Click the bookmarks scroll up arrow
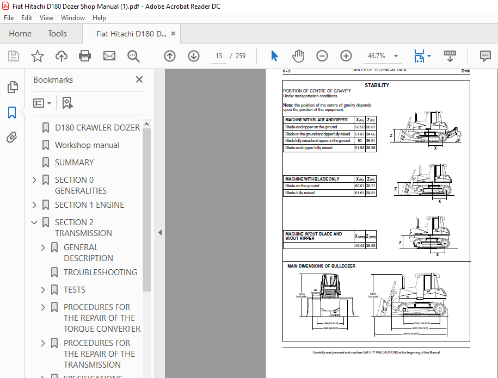498x378 pixels. point(146,124)
